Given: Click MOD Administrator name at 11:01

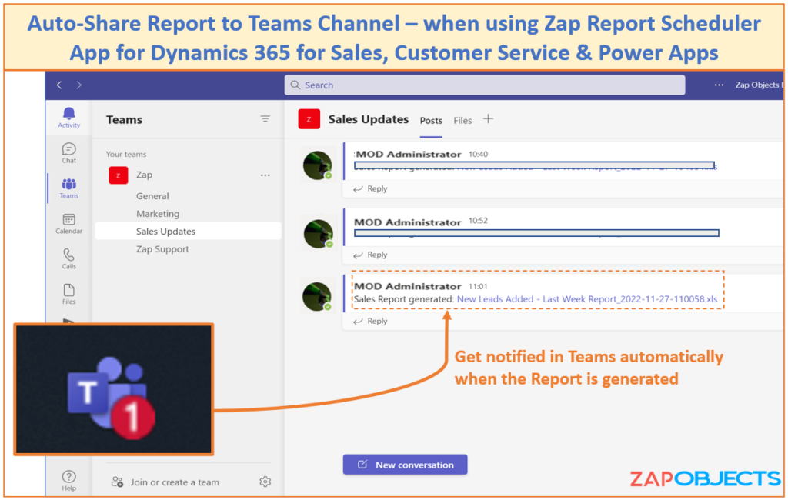Looking at the screenshot, I should coord(408,286).
